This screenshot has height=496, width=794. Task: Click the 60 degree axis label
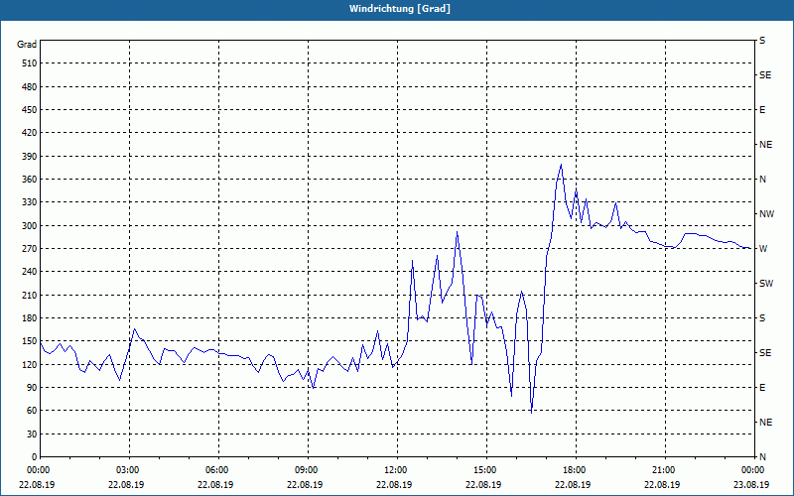[31, 411]
